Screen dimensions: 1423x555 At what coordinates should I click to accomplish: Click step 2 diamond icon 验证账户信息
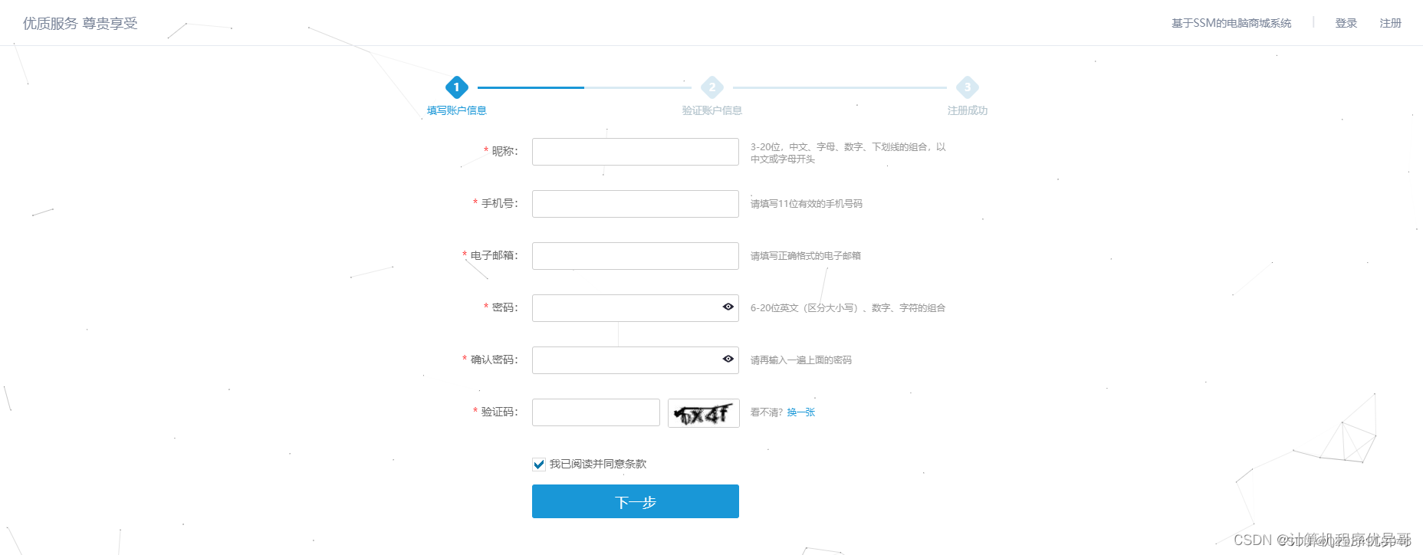[712, 87]
